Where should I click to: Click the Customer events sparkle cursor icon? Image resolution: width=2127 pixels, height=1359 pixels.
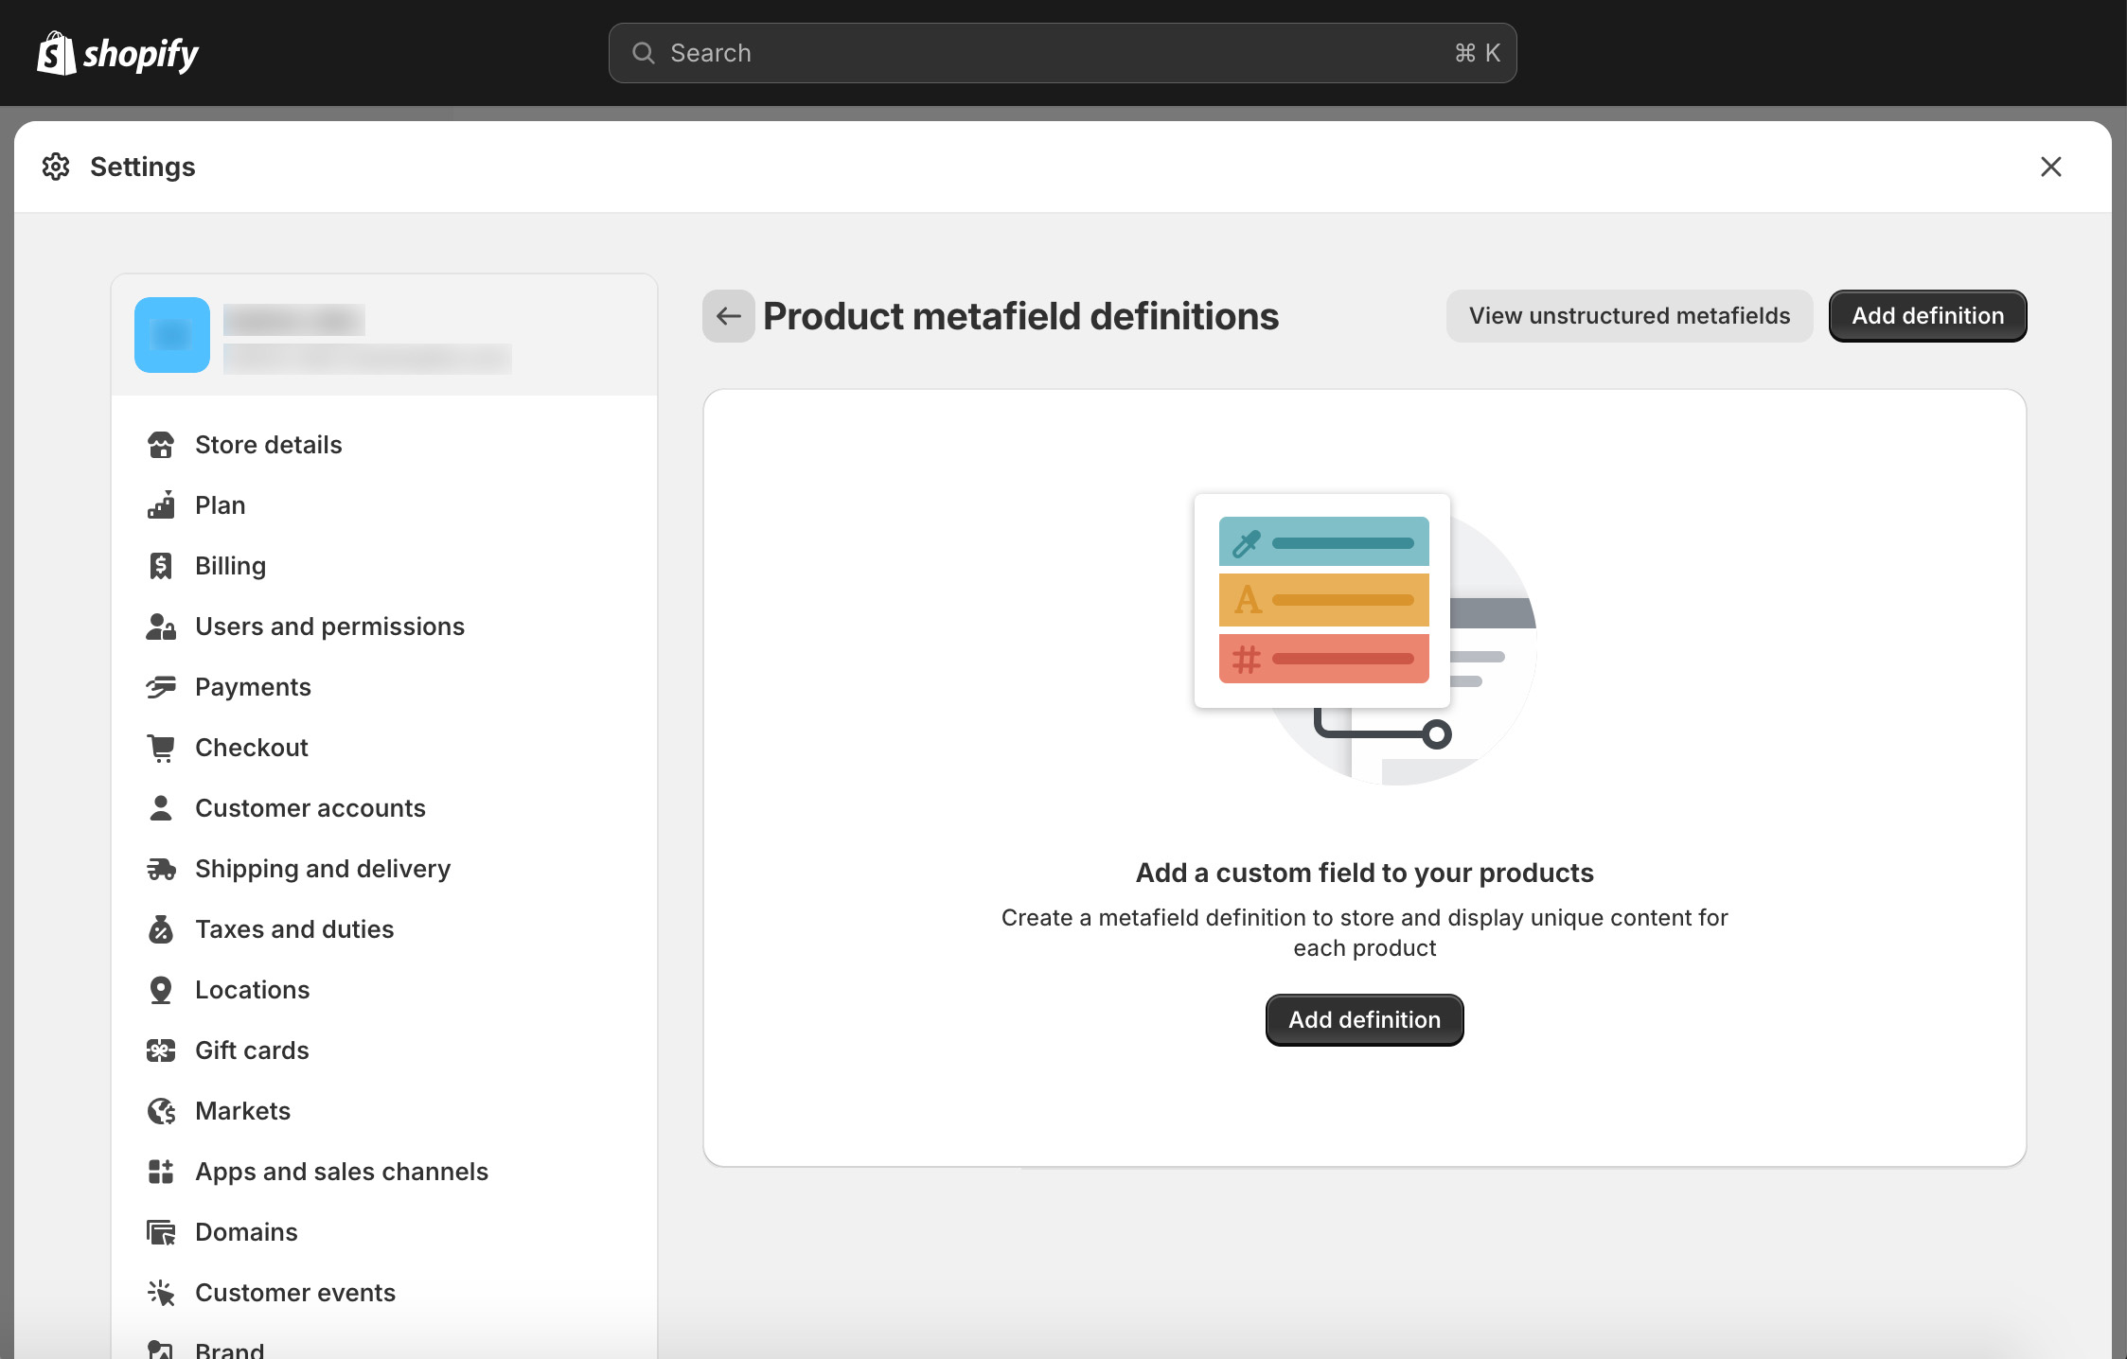(x=161, y=1293)
